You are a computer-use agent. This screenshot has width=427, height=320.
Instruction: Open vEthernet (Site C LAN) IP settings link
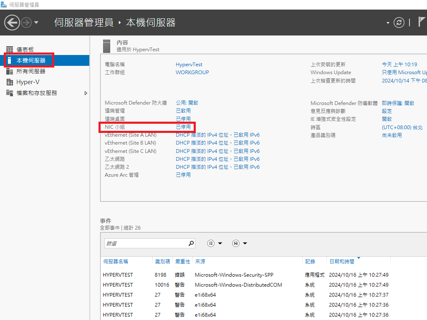point(217,151)
